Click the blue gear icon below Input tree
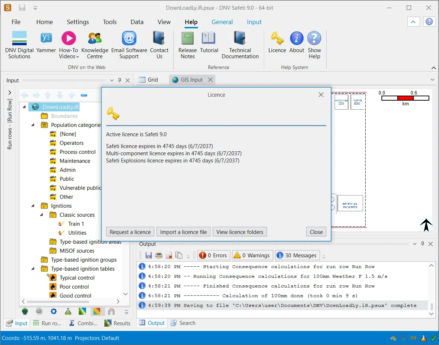The height and width of the screenshot is (345, 439). tap(54, 311)
